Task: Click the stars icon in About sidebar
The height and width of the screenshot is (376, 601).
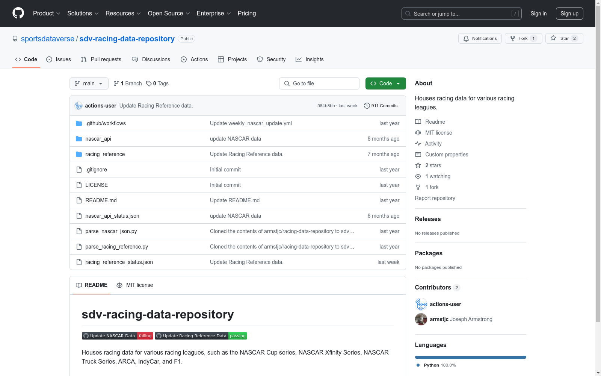Action: coord(418,165)
